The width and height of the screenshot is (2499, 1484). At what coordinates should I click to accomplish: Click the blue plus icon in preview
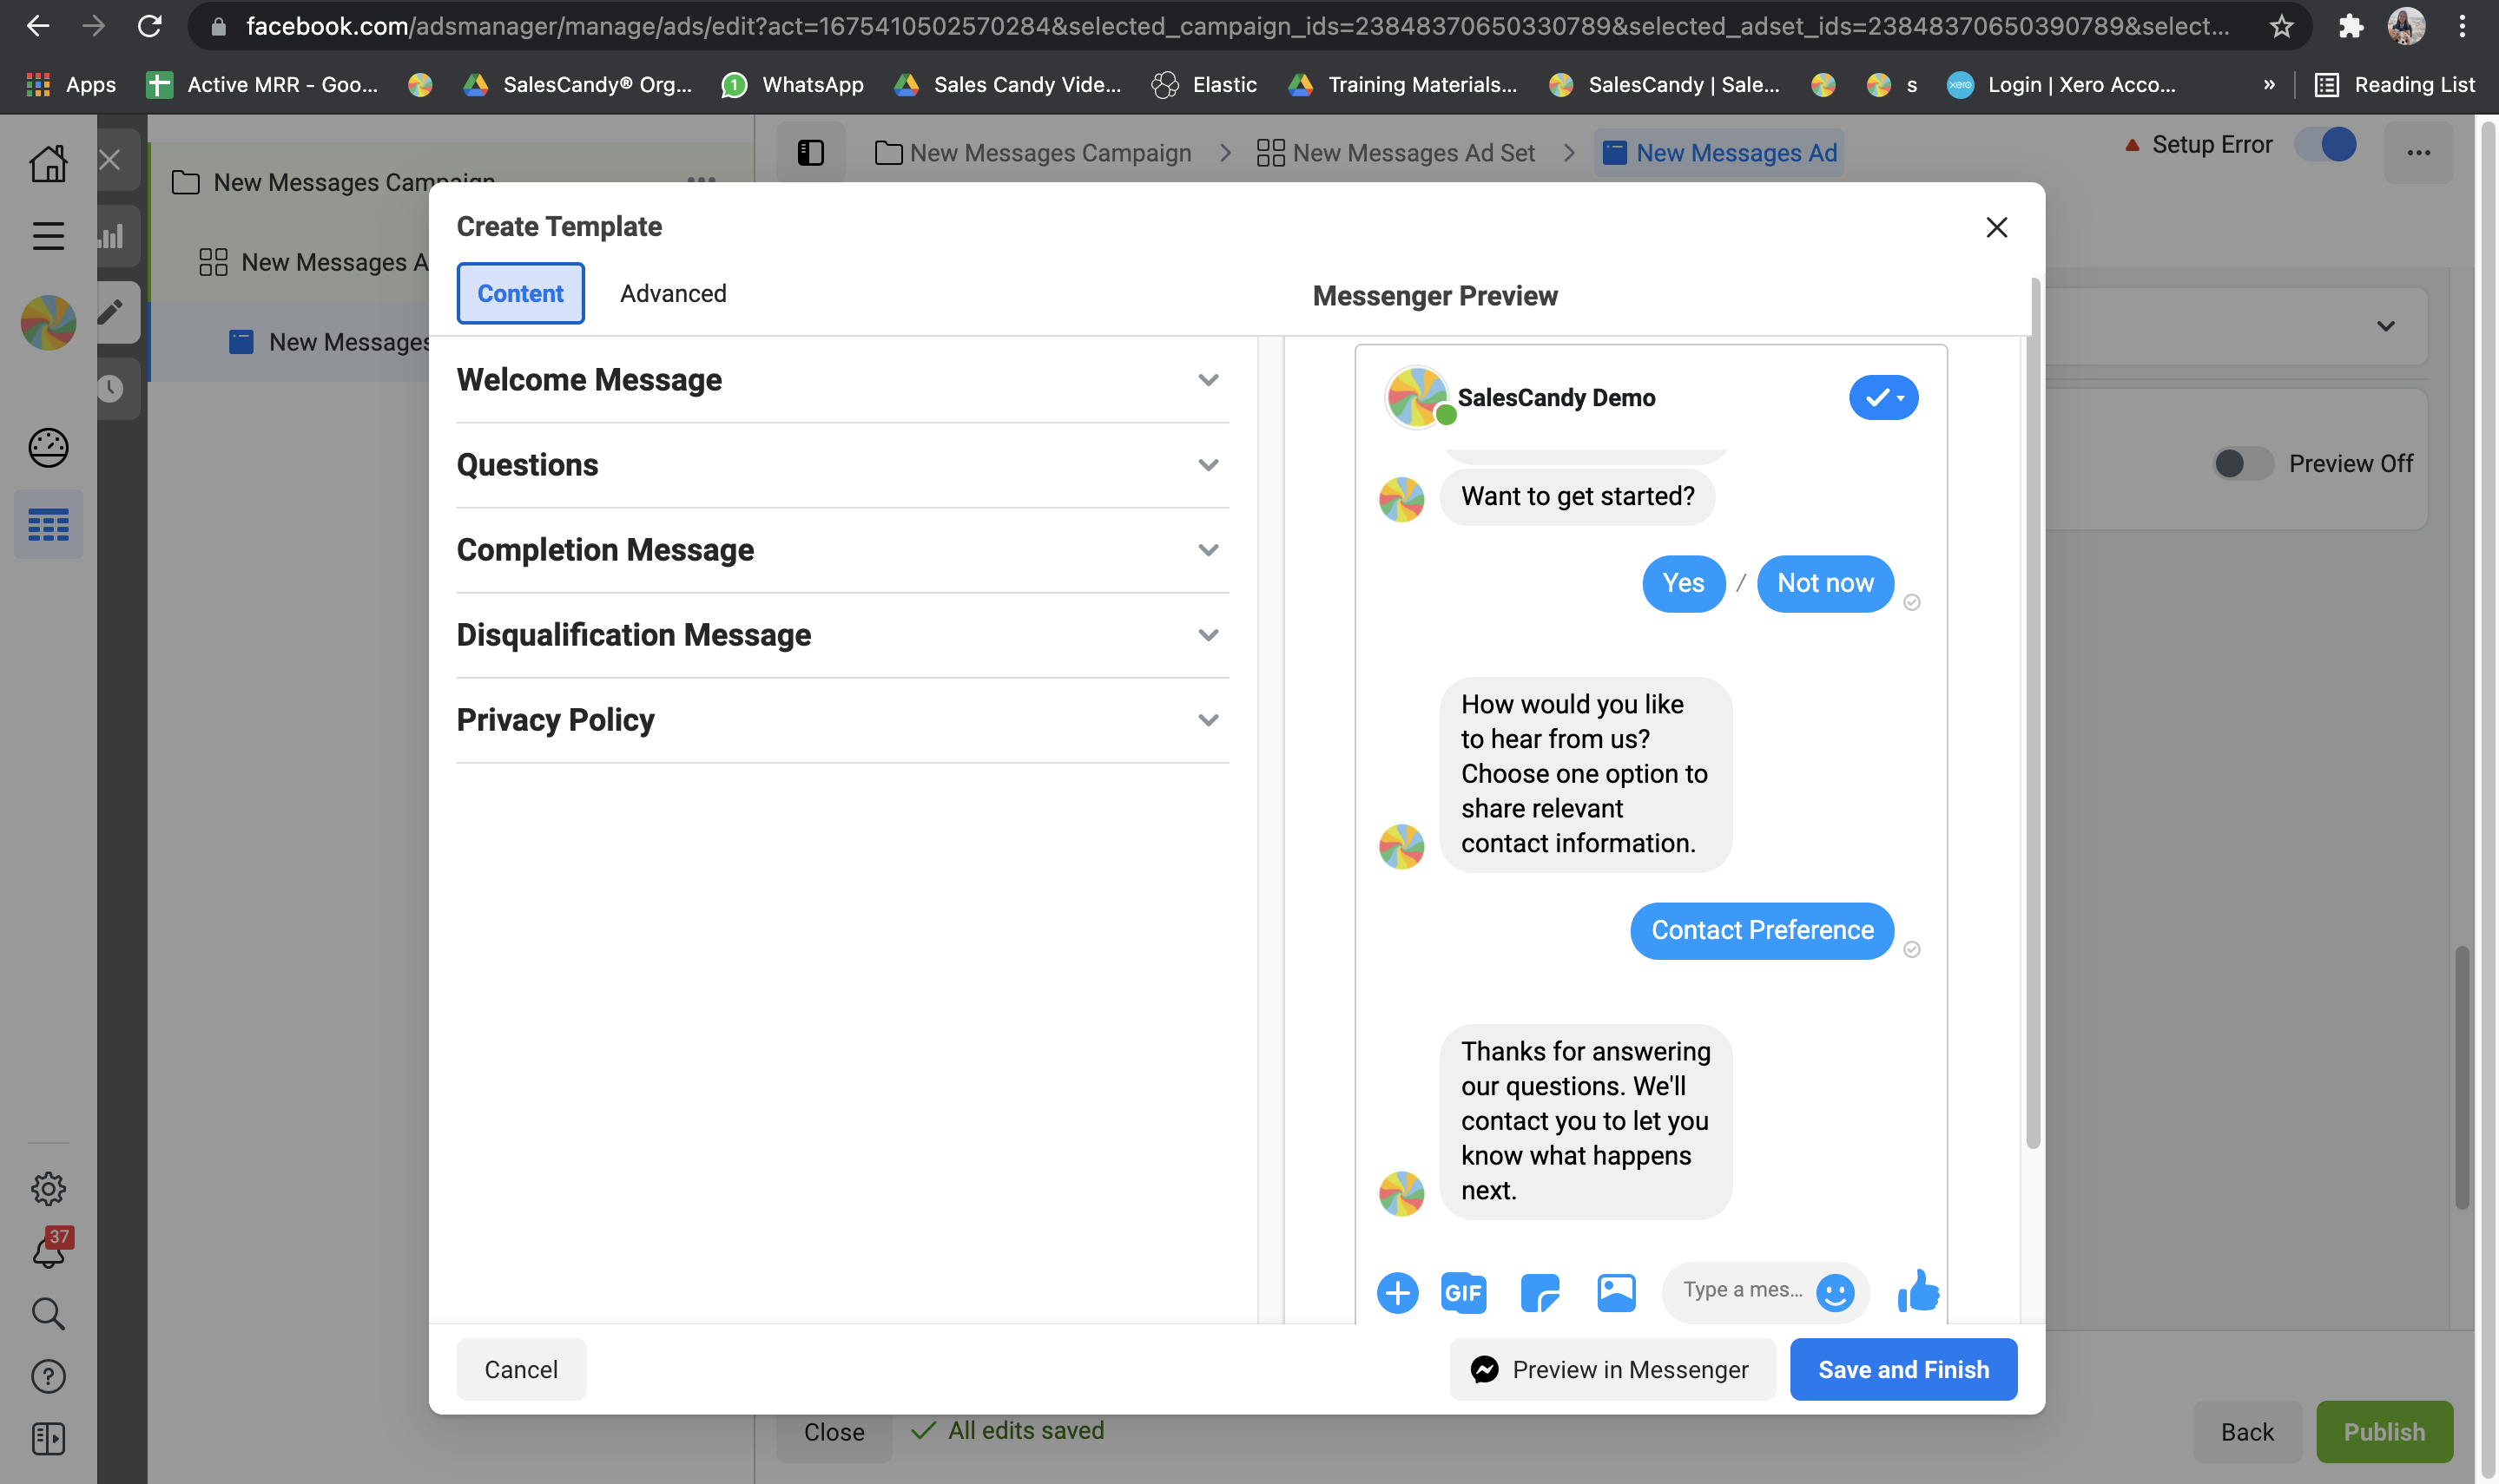(x=1396, y=1292)
